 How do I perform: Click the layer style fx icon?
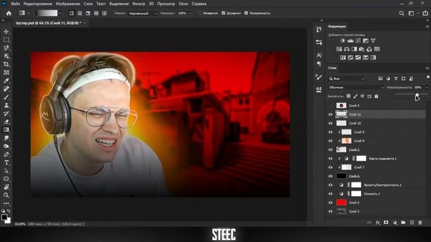378,223
